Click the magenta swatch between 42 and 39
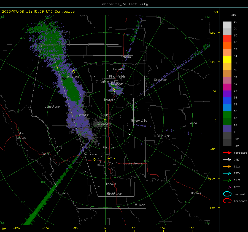The image size is (248, 232). pyautogui.click(x=227, y=87)
